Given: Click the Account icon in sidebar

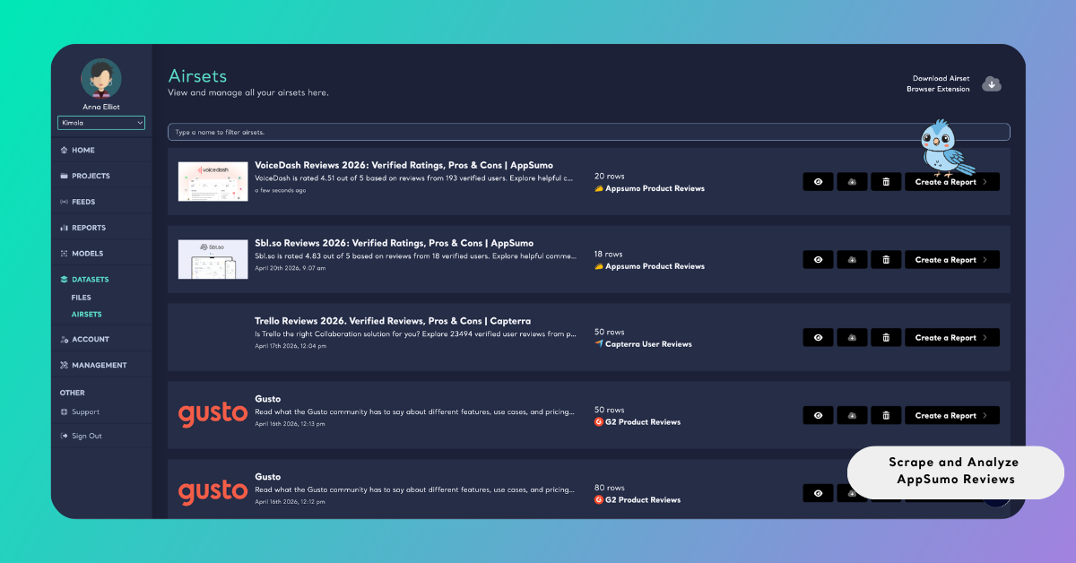Looking at the screenshot, I should [x=64, y=340].
